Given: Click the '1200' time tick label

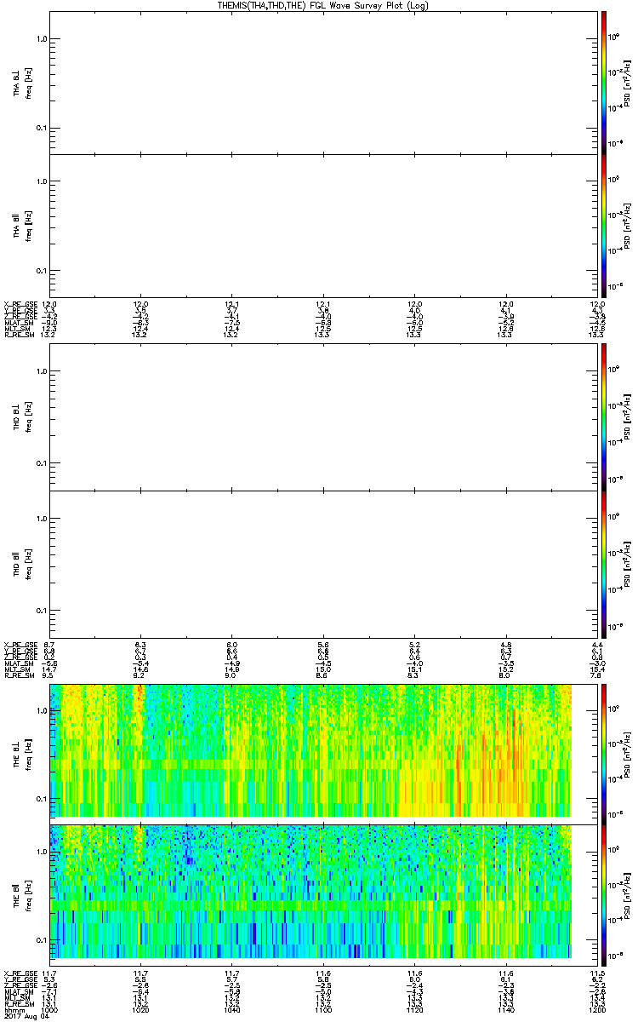Looking at the screenshot, I should coord(597,1009).
